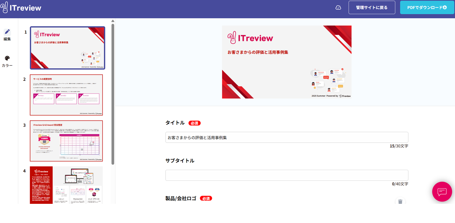Open the chat support bubble
This screenshot has height=223, width=455.
442,192
